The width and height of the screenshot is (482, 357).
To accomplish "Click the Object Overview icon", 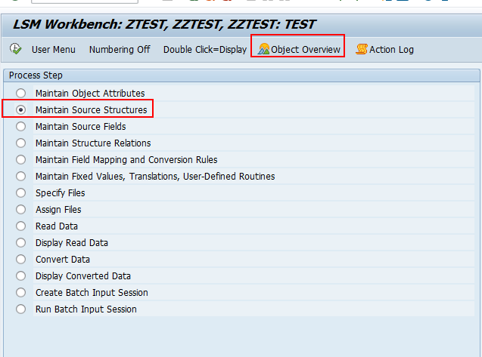I will click(x=263, y=49).
